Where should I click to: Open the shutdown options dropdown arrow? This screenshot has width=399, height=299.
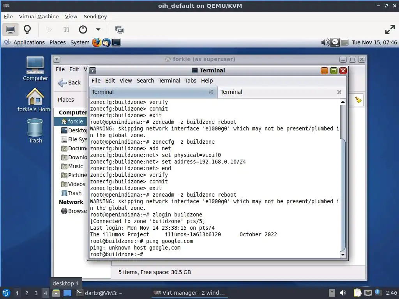pyautogui.click(x=98, y=30)
